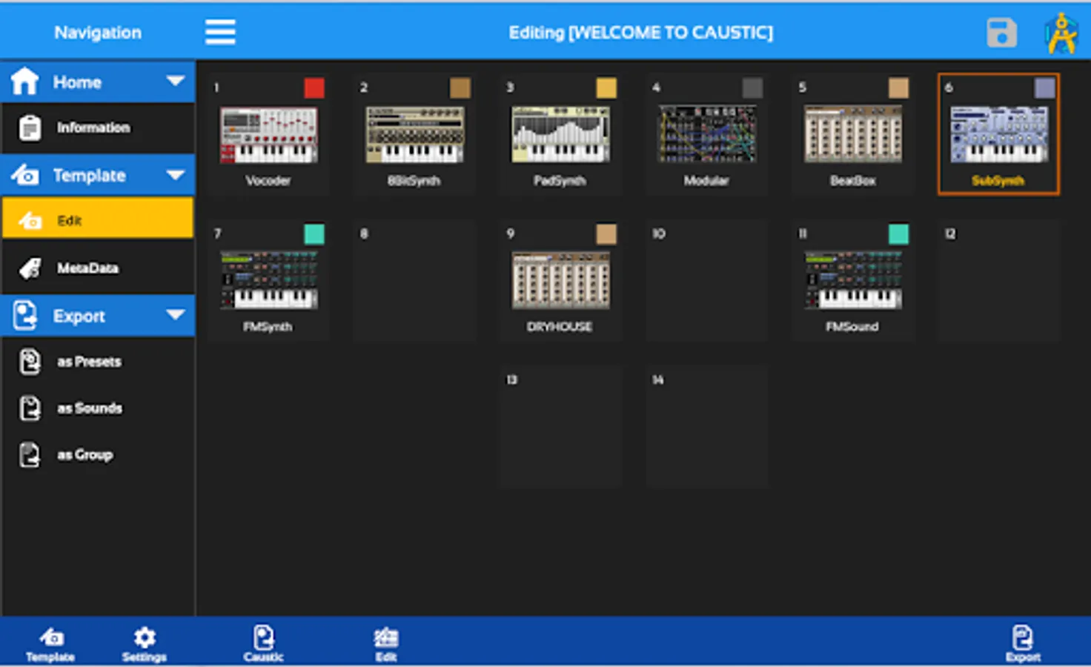The image size is (1091, 667).
Task: Click the save floppy disk icon
Action: (1001, 33)
